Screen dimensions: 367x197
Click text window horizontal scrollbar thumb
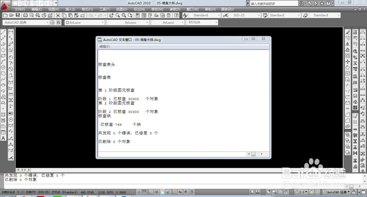coord(254,154)
